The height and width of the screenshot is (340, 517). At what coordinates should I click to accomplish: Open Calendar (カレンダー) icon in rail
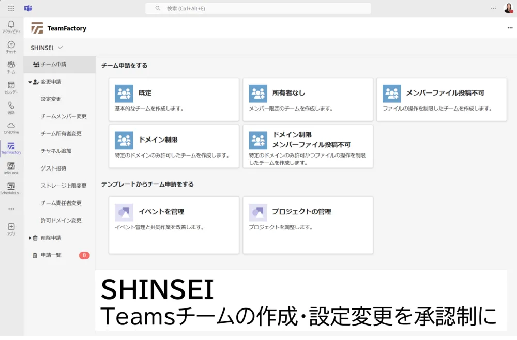pos(11,88)
